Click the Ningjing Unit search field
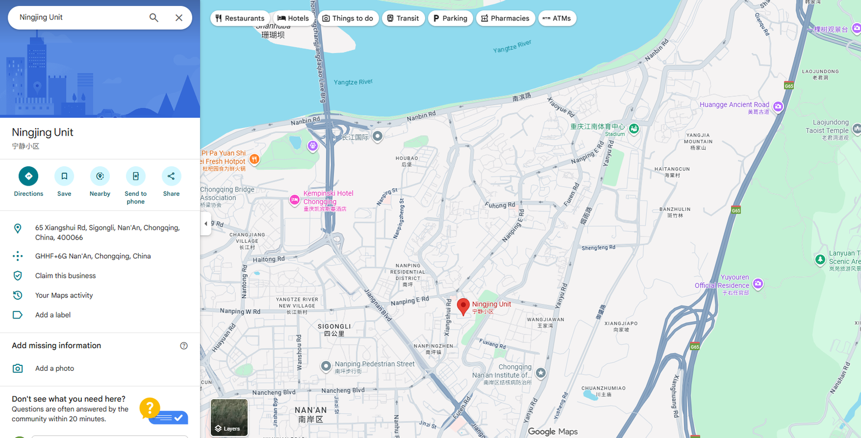This screenshot has height=438, width=861. [x=81, y=18]
